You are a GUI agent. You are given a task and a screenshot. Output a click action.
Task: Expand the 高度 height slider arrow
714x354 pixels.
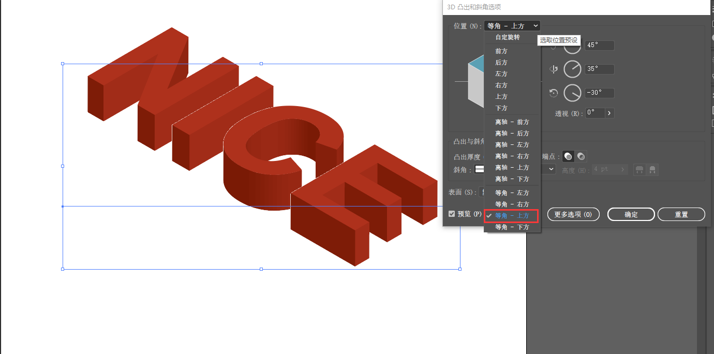(623, 169)
